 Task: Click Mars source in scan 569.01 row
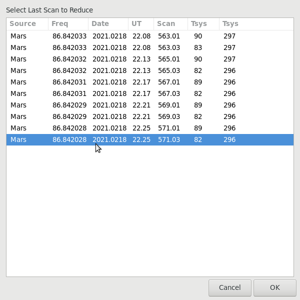[18, 105]
